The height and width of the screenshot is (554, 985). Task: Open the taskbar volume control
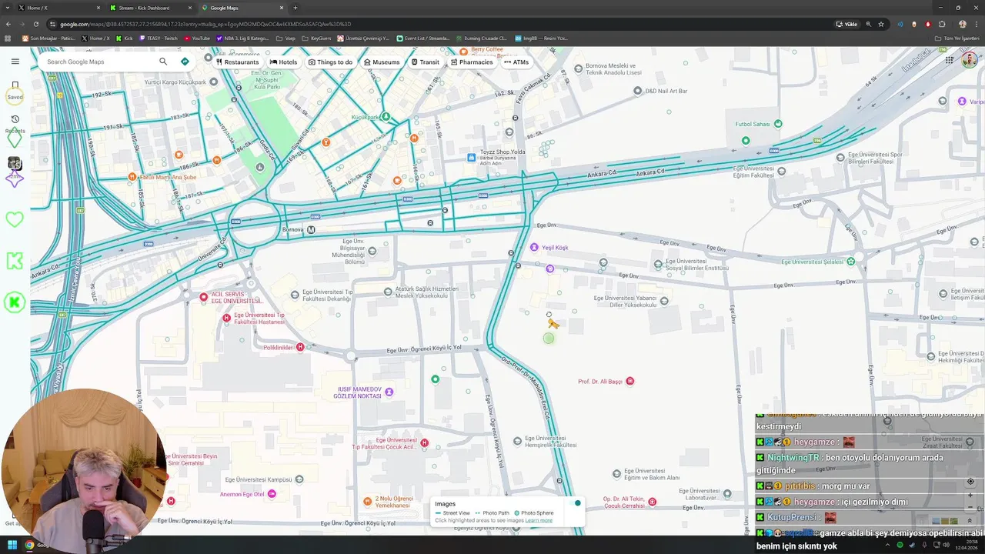(944, 545)
